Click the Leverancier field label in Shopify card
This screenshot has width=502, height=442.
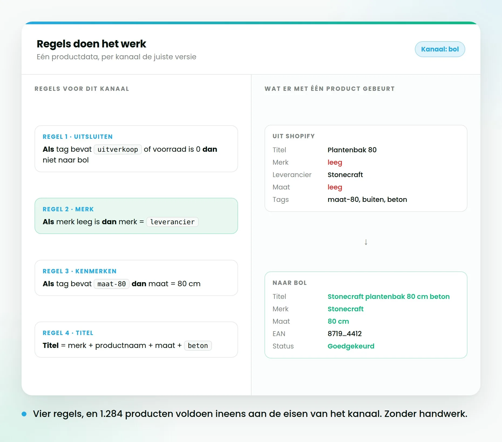point(292,175)
